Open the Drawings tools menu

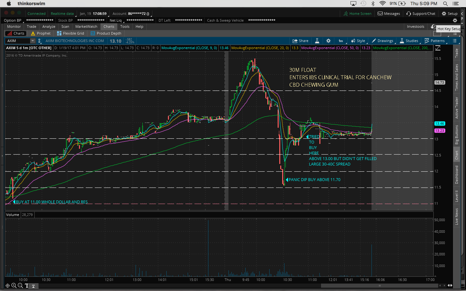pyautogui.click(x=383, y=41)
